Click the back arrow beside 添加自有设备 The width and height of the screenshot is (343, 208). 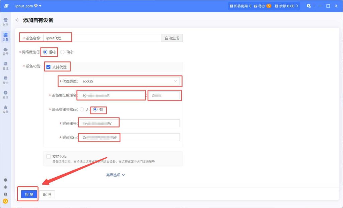pos(17,20)
